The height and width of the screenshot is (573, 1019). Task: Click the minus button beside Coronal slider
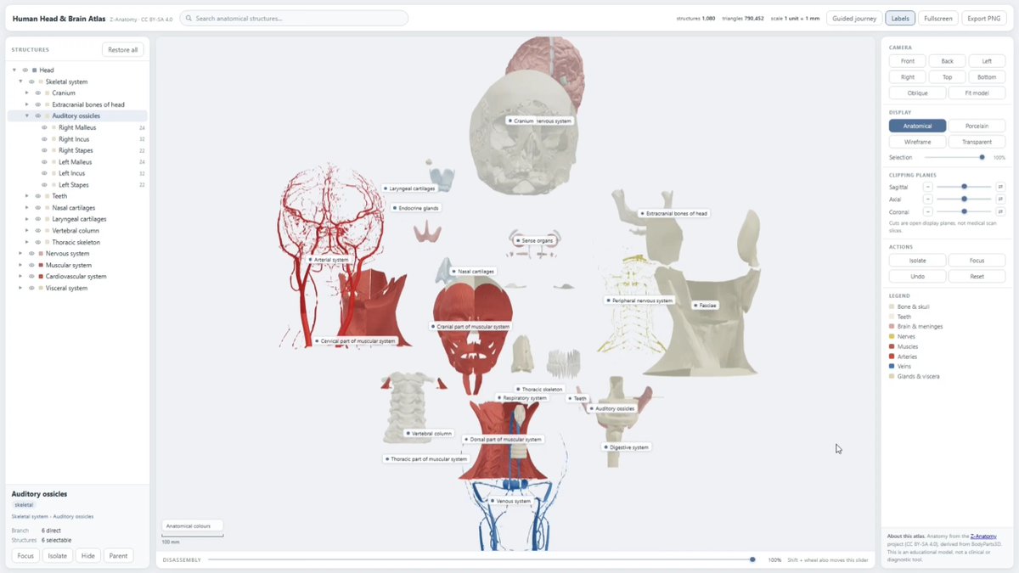(927, 211)
